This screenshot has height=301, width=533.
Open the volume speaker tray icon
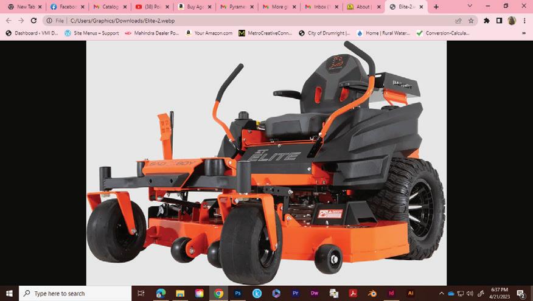coord(470,294)
